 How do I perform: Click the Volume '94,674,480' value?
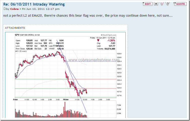pos(110,49)
